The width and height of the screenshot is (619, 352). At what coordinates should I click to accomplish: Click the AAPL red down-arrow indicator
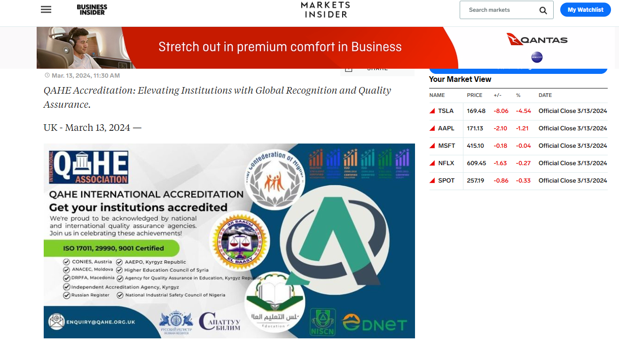coord(432,128)
